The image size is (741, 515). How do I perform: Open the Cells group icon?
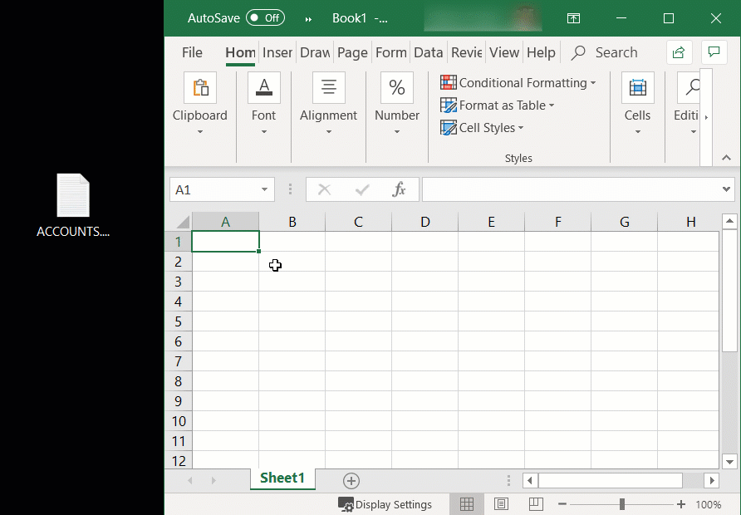(637, 88)
